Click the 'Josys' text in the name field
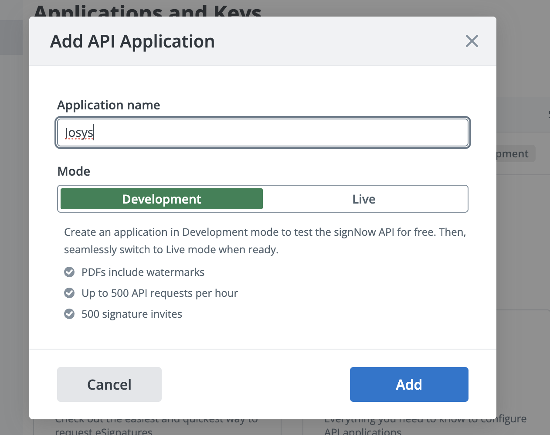550x435 pixels. 79,133
